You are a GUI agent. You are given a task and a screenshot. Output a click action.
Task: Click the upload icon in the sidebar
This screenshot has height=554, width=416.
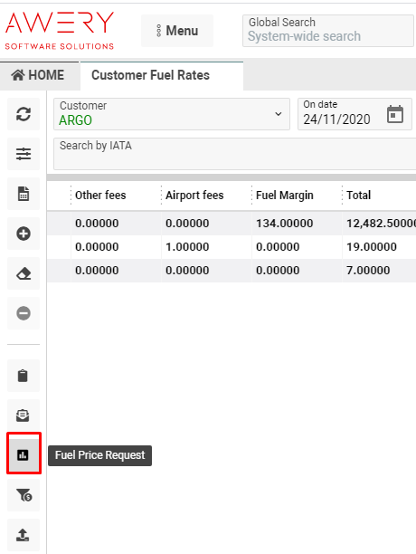(24, 535)
